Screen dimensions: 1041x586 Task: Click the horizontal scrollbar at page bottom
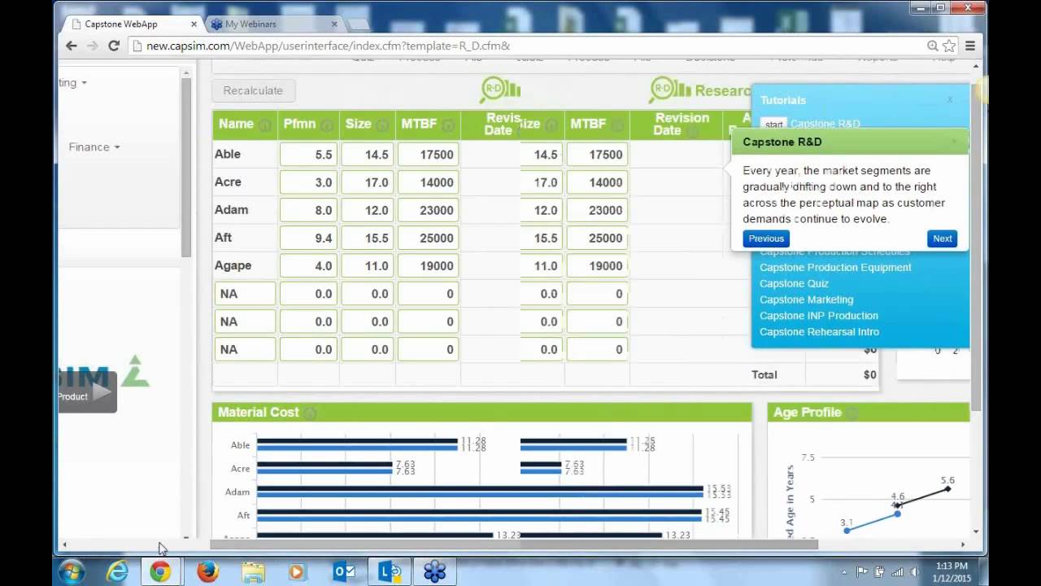click(x=513, y=544)
